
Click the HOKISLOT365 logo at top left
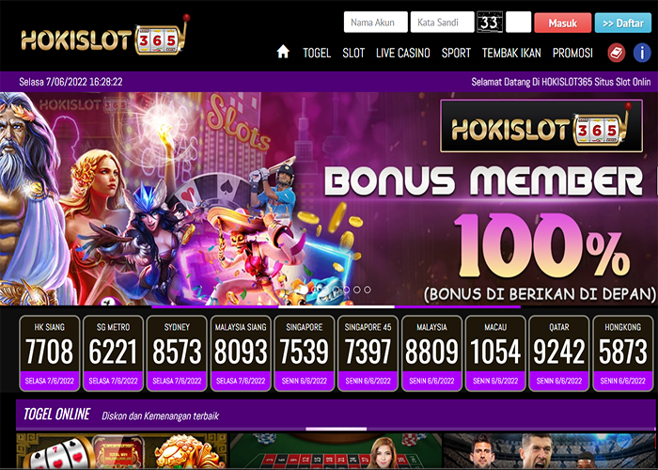pyautogui.click(x=105, y=37)
